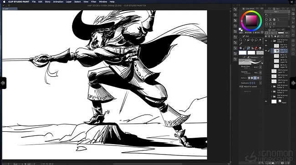Select the Eyedropper tool
Image resolution: width=296 pixels, height=165 pixels.
click(x=240, y=44)
